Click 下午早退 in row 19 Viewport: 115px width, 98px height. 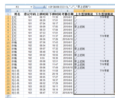104,71
